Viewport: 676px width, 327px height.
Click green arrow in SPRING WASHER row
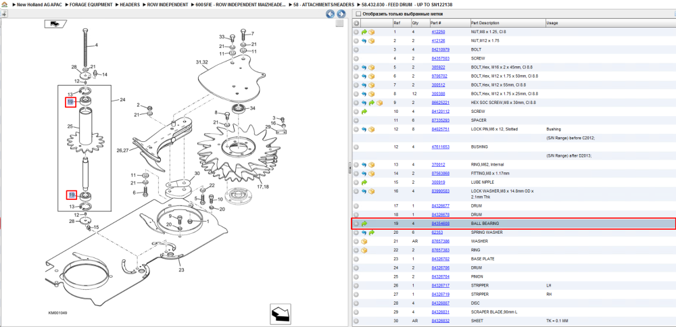tap(372, 232)
